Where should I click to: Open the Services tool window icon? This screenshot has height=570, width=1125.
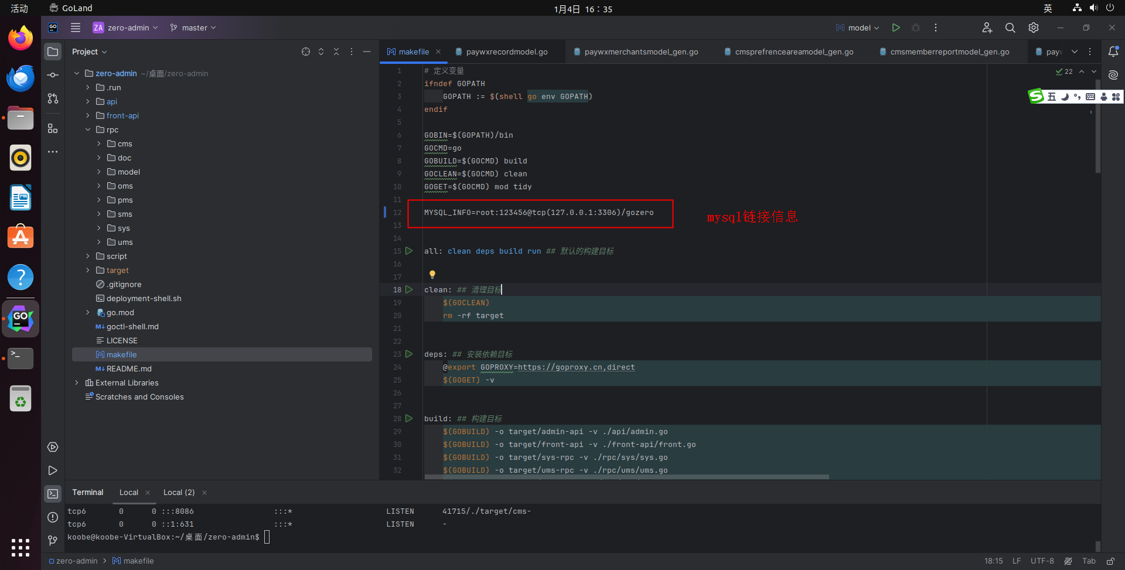(53, 447)
